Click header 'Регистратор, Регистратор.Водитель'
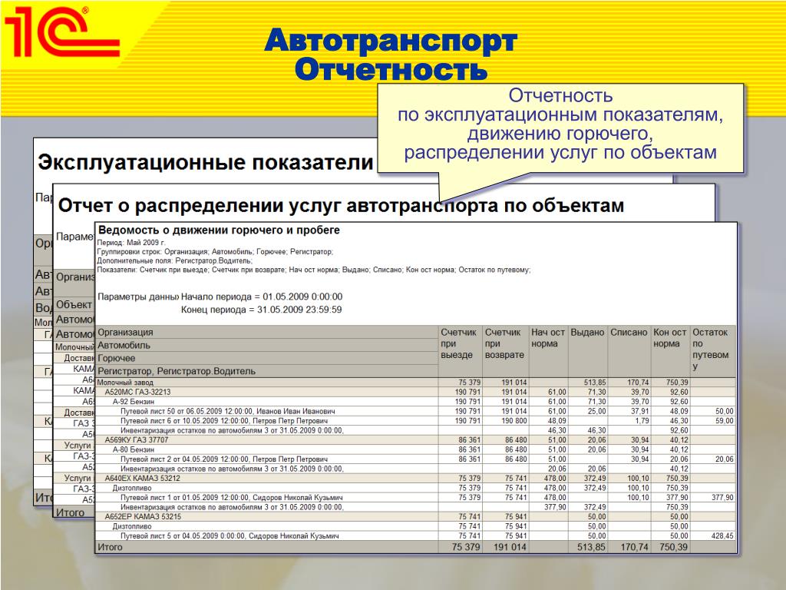The width and height of the screenshot is (786, 590). (x=268, y=371)
